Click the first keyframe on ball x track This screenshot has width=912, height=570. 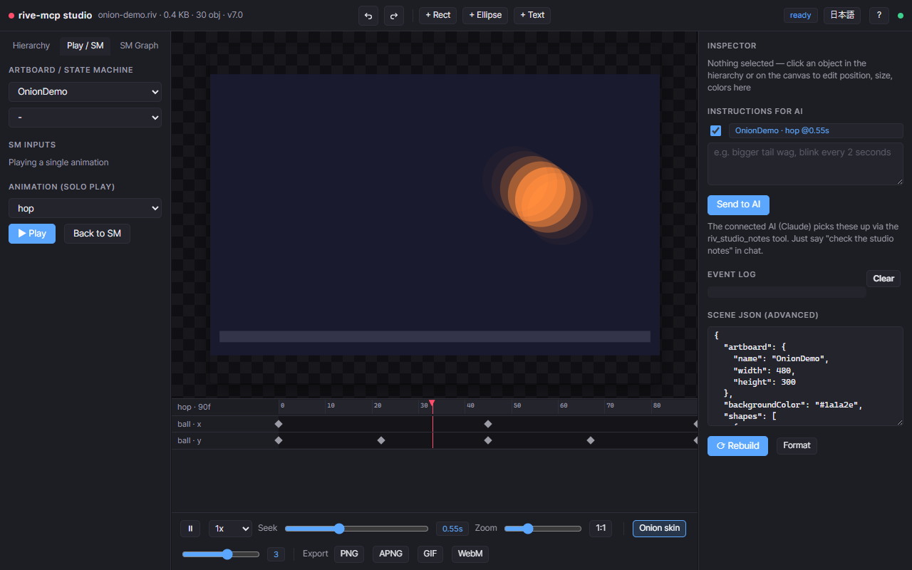tap(279, 424)
